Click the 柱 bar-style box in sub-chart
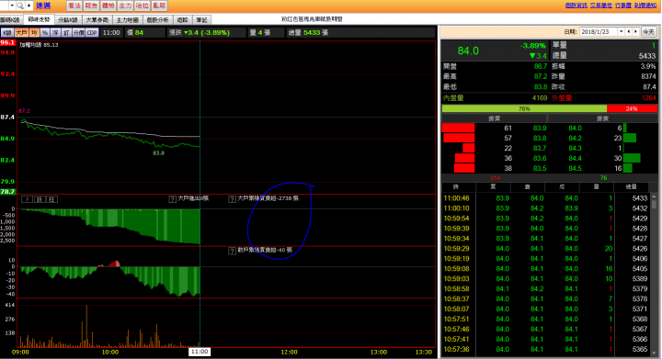Screen dimensions: 662x359 tap(51, 199)
